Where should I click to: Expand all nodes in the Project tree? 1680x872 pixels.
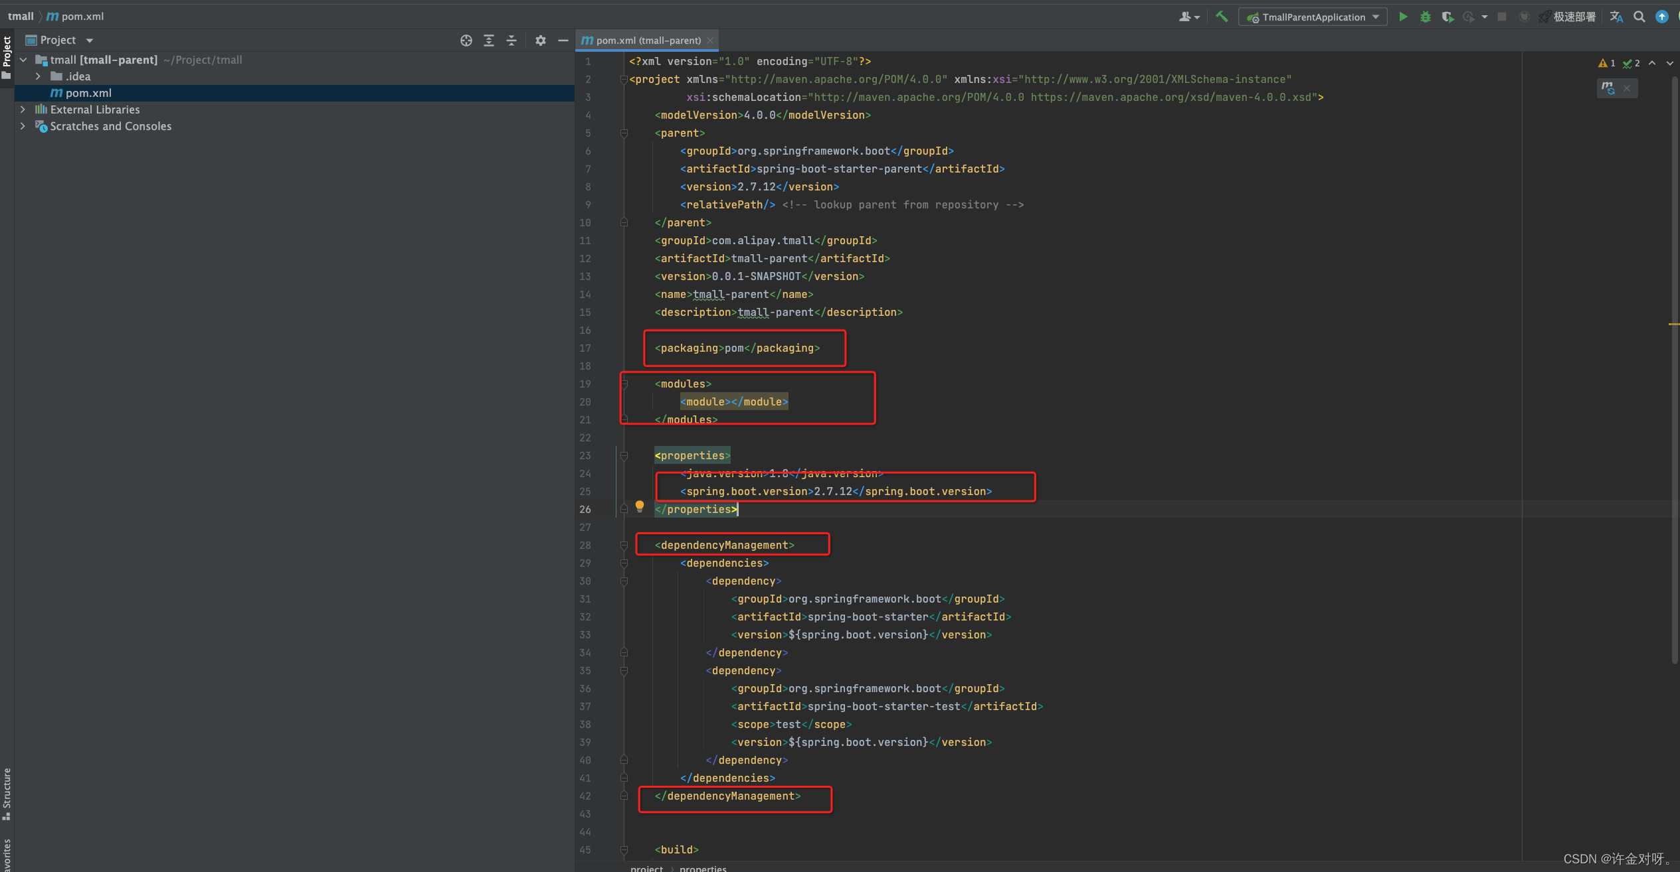[x=488, y=40]
